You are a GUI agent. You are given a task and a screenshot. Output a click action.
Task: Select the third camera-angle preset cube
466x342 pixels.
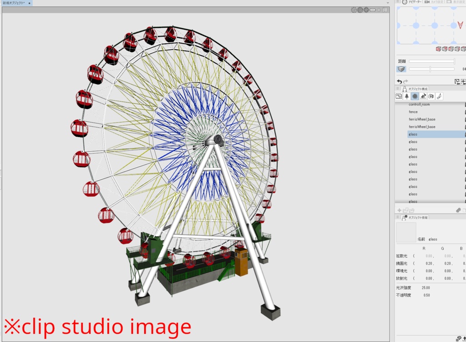tap(451, 49)
